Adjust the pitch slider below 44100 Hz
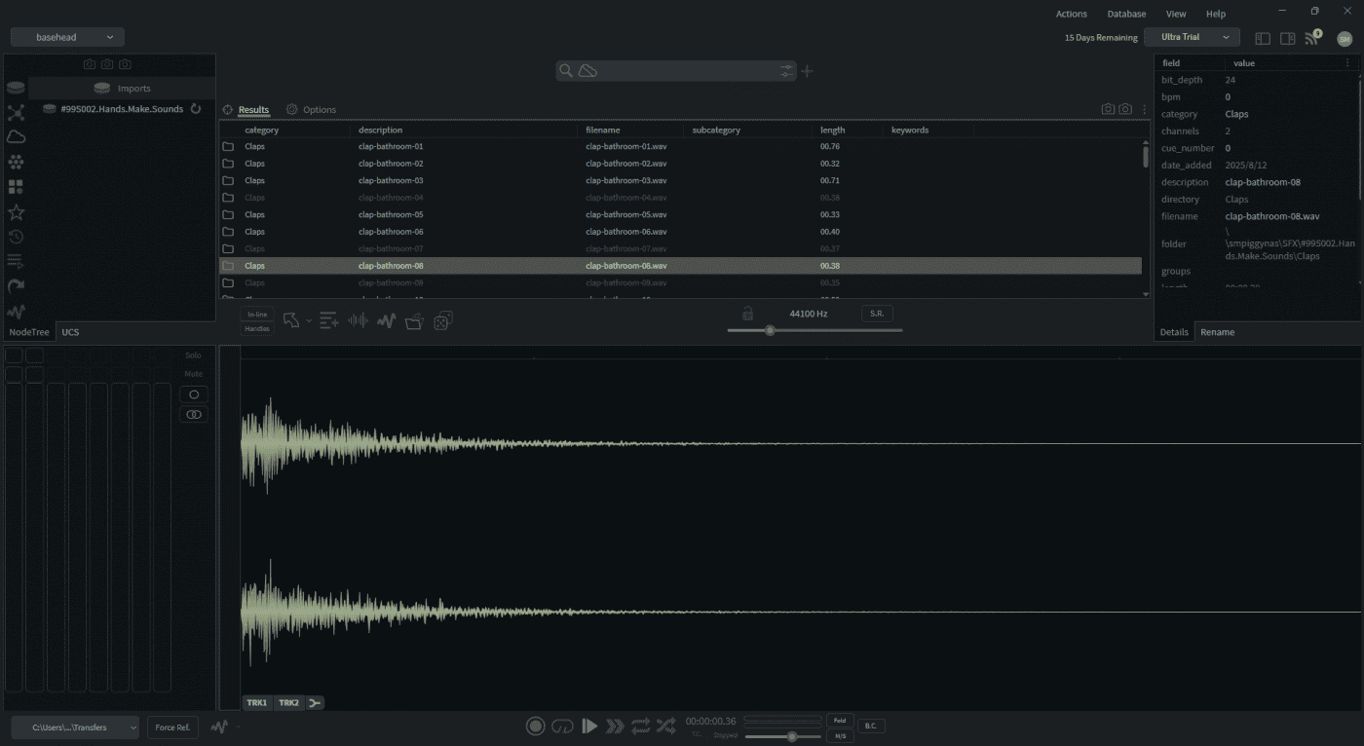Screen dimensions: 1364x746 [x=770, y=330]
